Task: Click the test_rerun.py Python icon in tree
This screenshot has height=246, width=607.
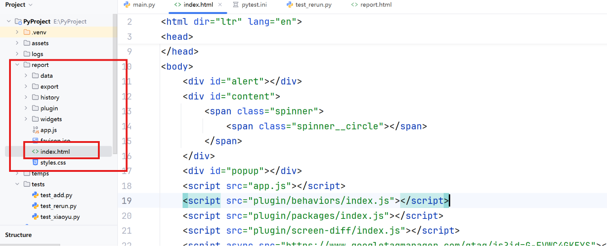Action: click(35, 206)
